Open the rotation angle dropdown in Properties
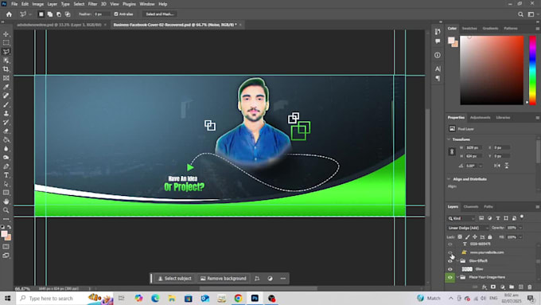This screenshot has width=541, height=305. click(481, 166)
